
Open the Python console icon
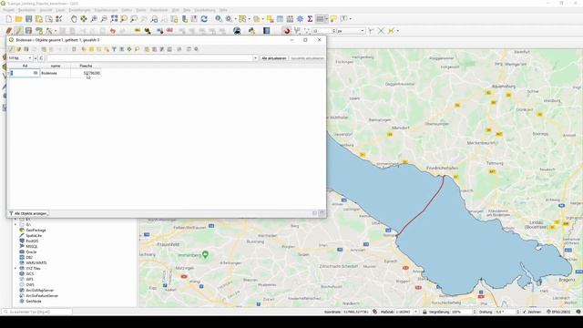tap(251, 31)
